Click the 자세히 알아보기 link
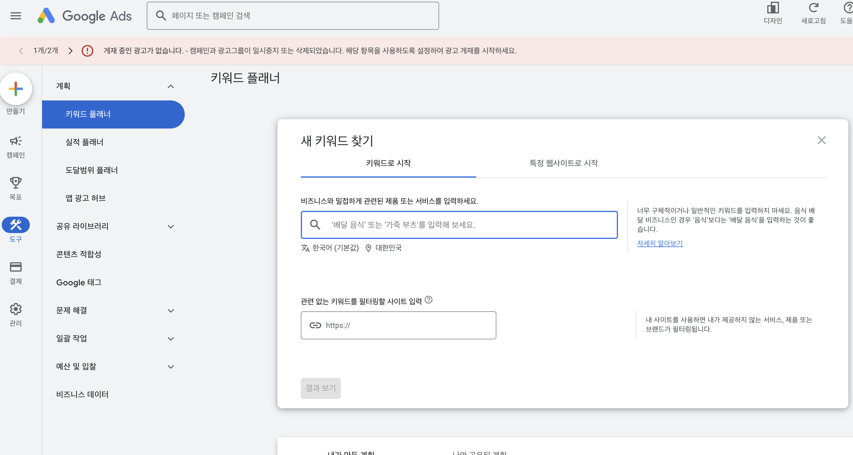The height and width of the screenshot is (455, 853). pyautogui.click(x=659, y=243)
